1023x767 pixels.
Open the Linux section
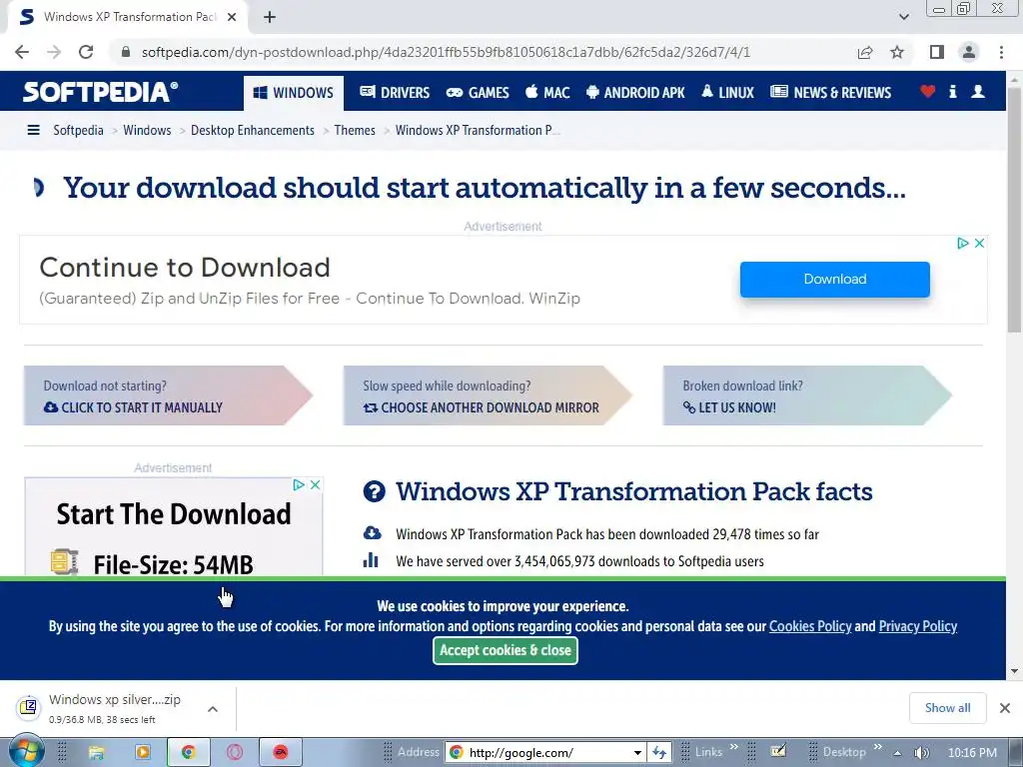[727, 93]
